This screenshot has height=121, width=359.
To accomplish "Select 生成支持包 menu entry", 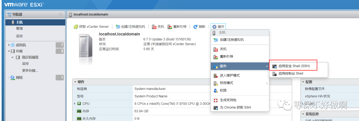I will (x=240, y=100).
